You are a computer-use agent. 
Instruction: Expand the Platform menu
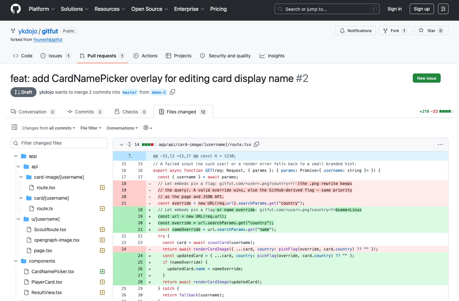(42, 9)
